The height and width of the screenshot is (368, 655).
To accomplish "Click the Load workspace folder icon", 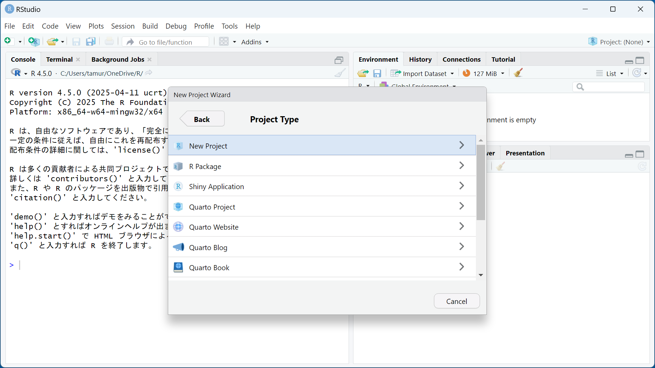I will pos(363,74).
